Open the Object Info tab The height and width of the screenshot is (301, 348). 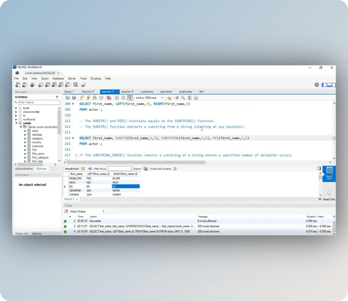(x=22, y=234)
